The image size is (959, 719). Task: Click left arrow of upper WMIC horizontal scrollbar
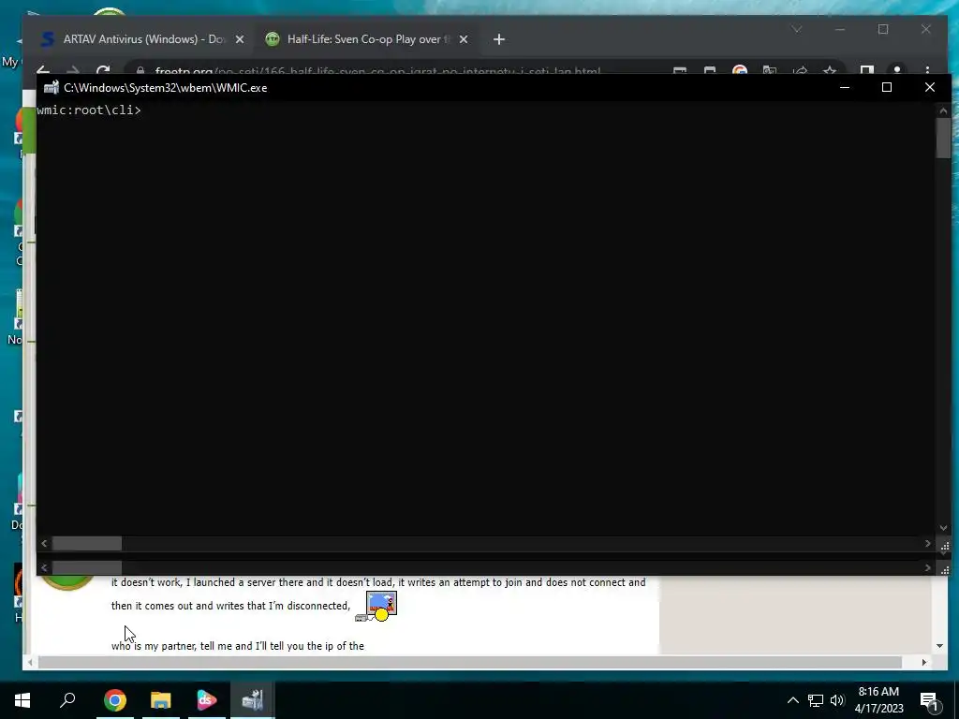coord(44,544)
